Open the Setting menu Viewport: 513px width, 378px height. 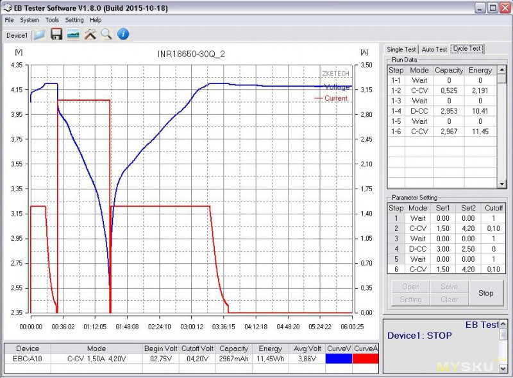74,20
